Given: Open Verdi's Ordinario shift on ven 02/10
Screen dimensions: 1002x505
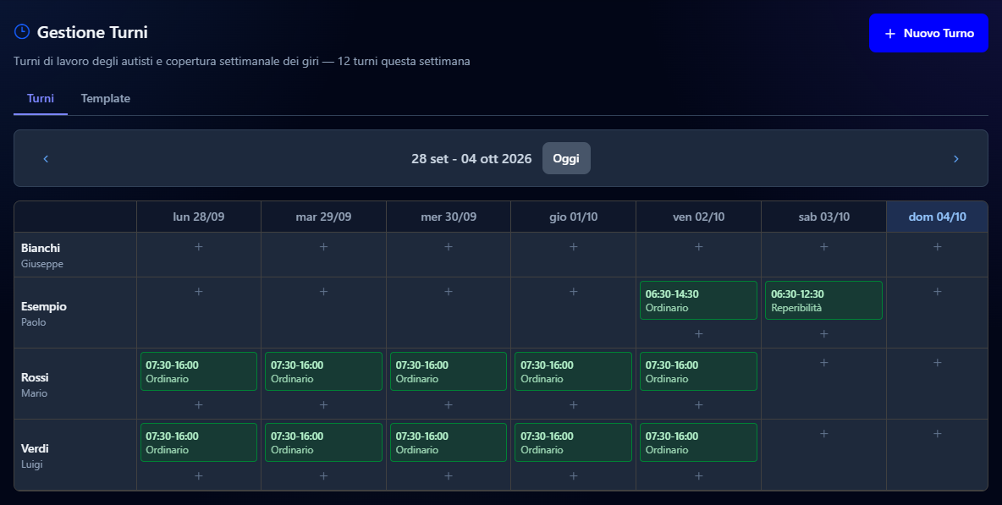Looking at the screenshot, I should 698,442.
